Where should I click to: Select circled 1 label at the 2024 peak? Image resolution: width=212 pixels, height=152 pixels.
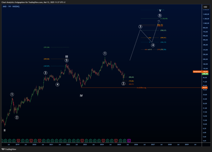click(x=105, y=53)
